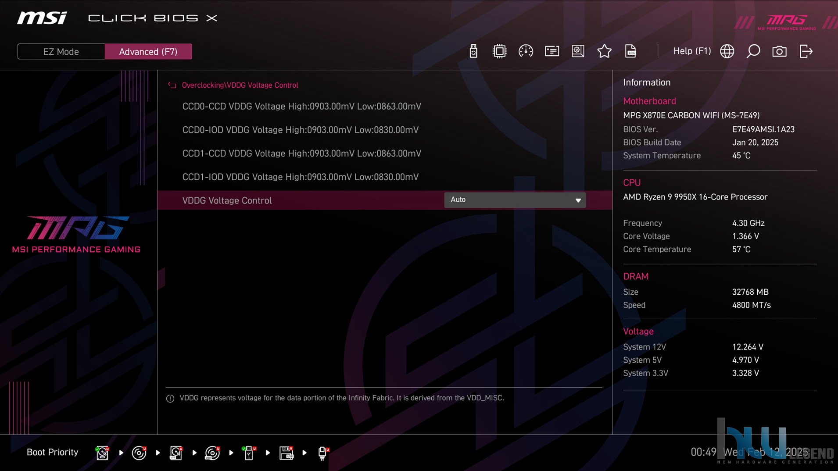Open the CPU chip settings icon
The height and width of the screenshot is (471, 838).
pyautogui.click(x=499, y=51)
